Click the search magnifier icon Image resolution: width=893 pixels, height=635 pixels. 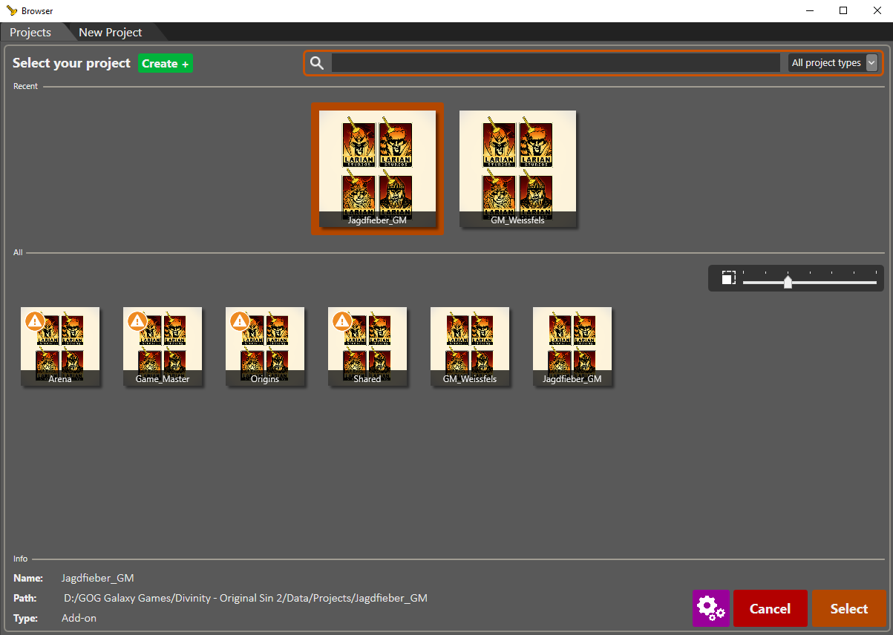(317, 63)
